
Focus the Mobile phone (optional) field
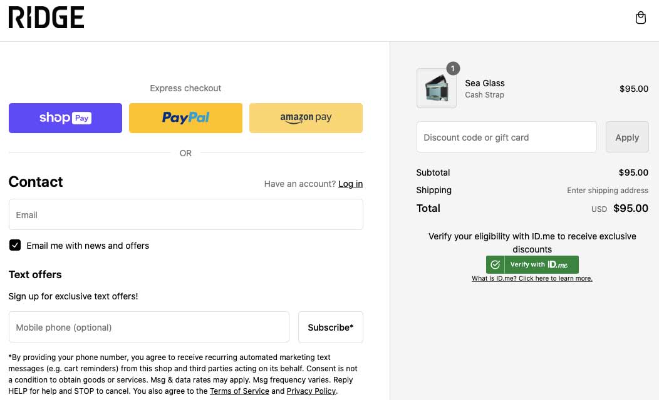tap(149, 327)
